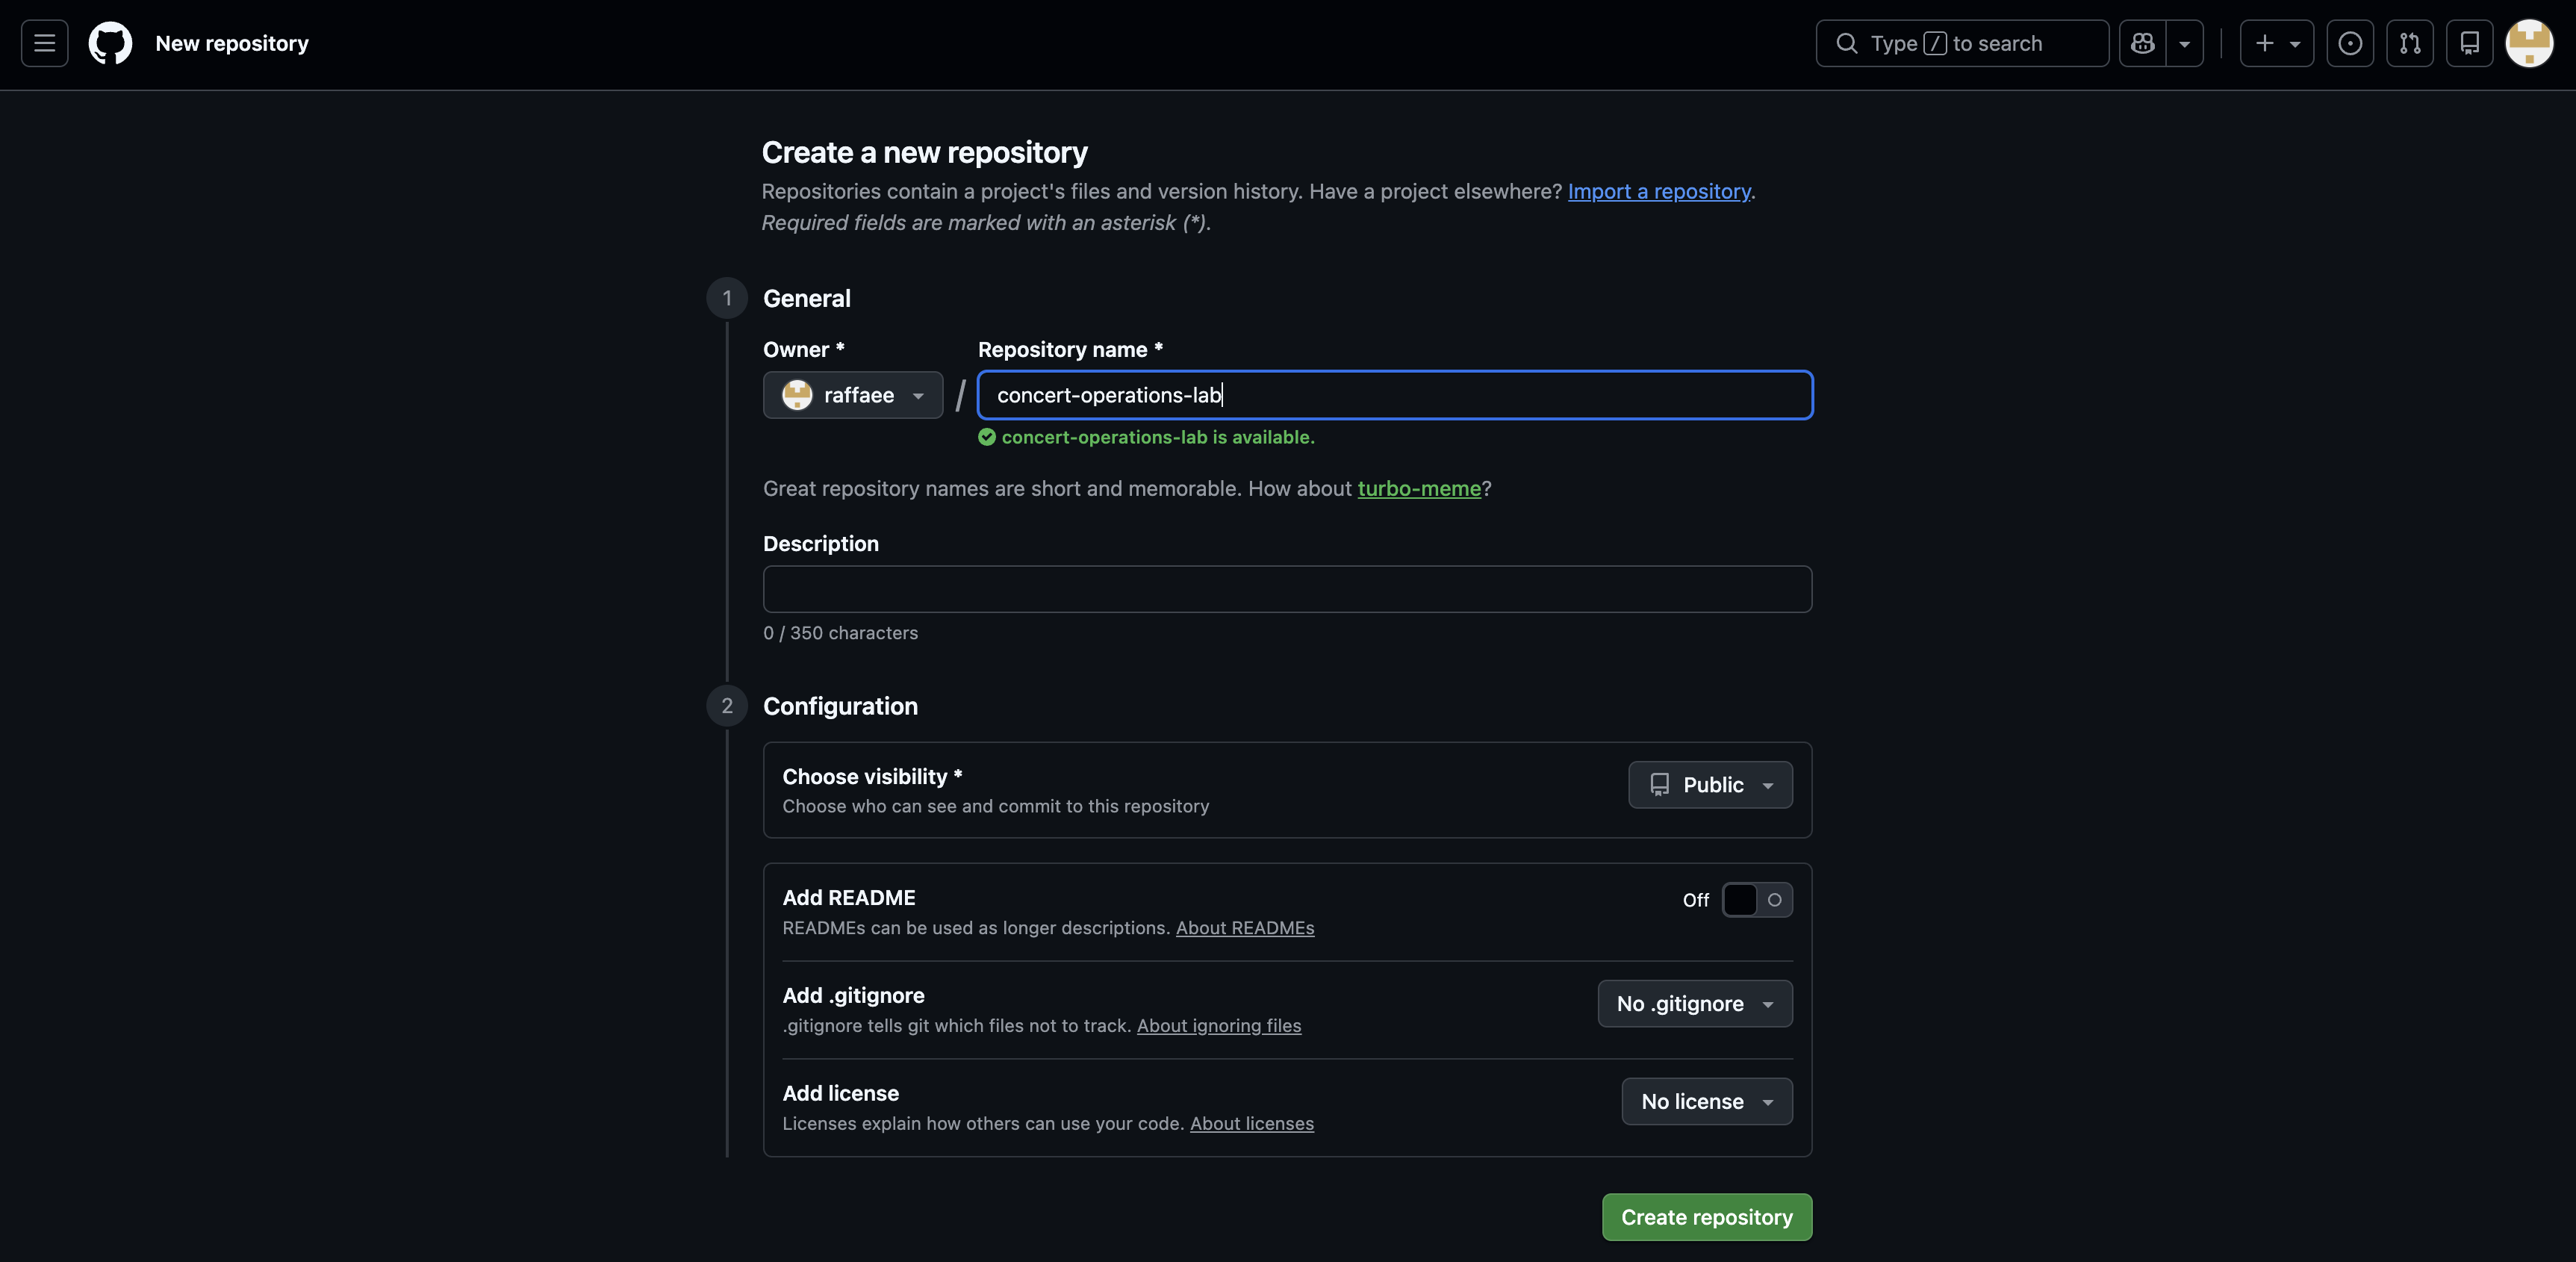The height and width of the screenshot is (1262, 2576).
Task: Open the Public visibility dropdown
Action: coord(1710,785)
